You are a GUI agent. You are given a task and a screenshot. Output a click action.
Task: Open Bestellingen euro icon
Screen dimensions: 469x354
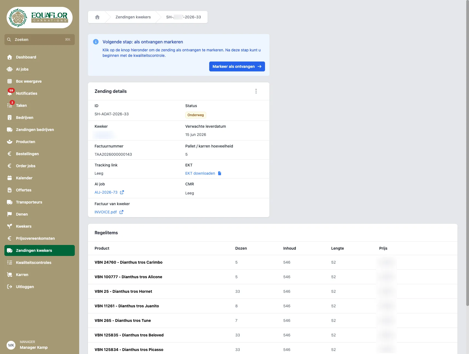coord(10,154)
